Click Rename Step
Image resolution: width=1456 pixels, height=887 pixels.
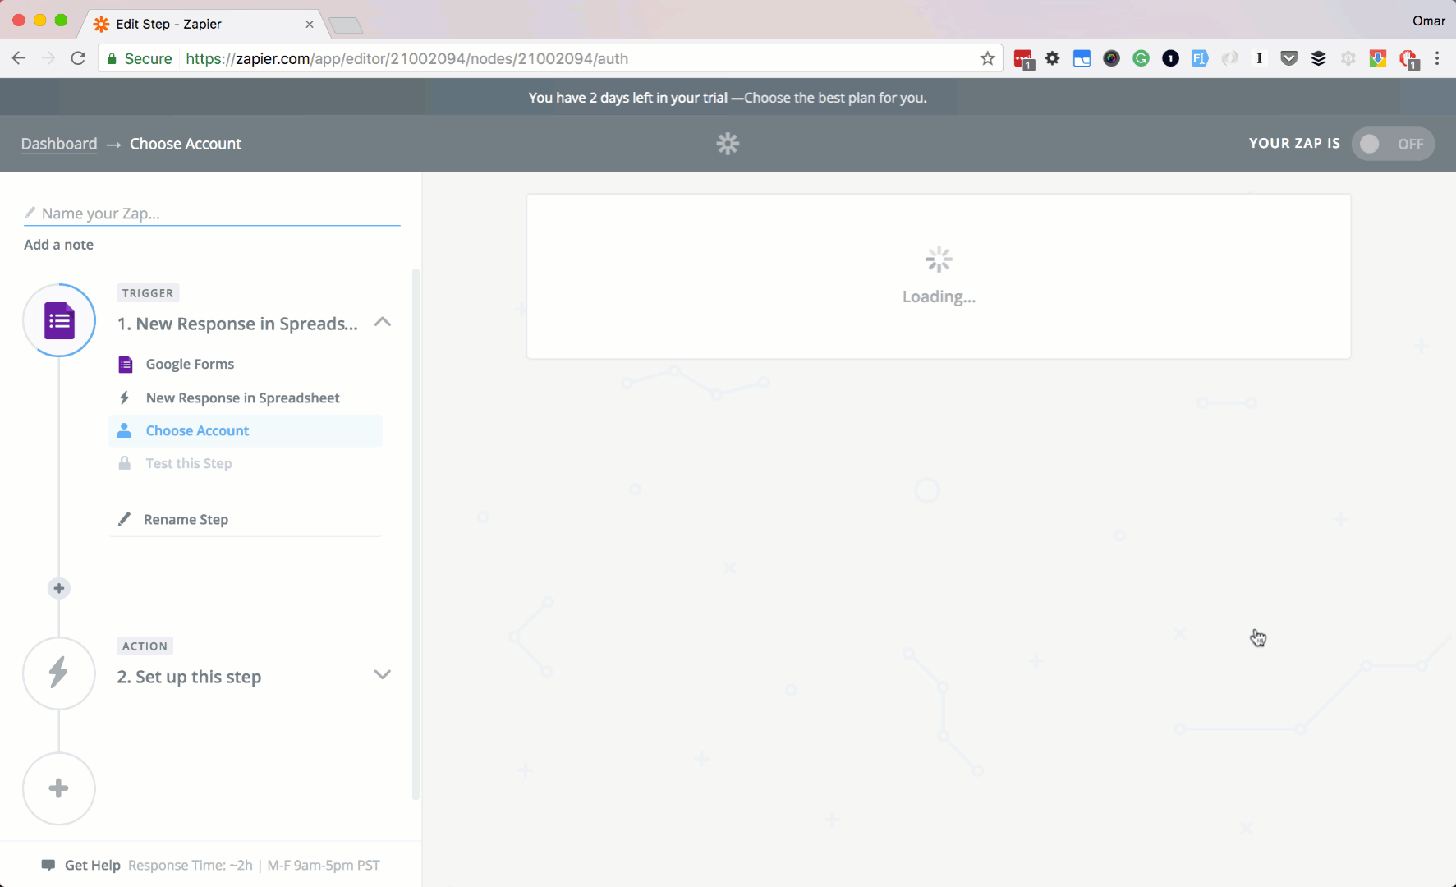186,519
